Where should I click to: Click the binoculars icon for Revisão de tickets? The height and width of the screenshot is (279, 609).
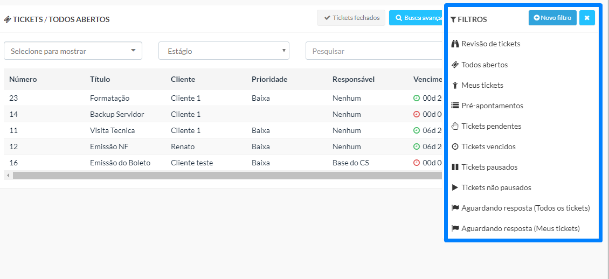pos(455,44)
